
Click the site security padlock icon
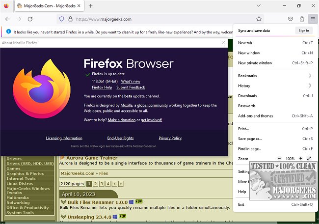(x=69, y=19)
